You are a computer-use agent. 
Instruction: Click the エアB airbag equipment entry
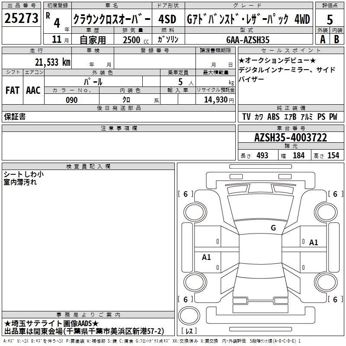[290, 116]
